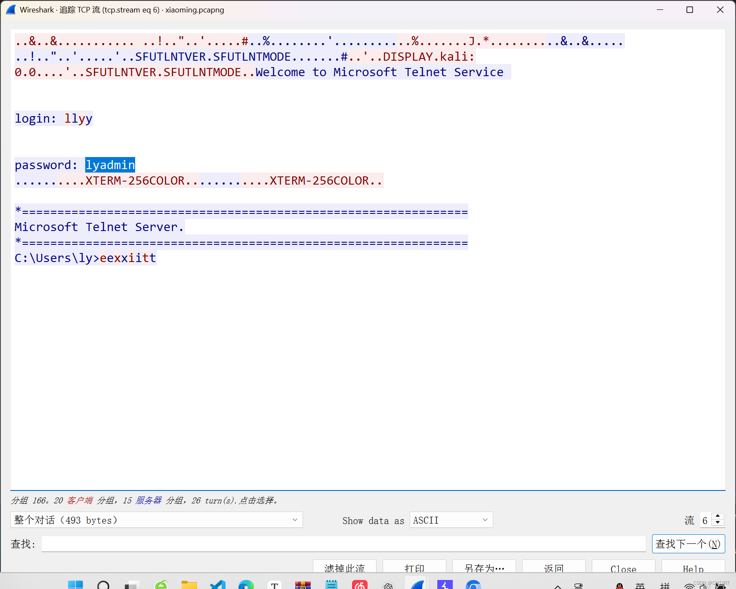Viewport: 736px width, 589px height.
Task: Open the conversation selector "整个对话 (493 bytes)"
Action: (x=156, y=520)
